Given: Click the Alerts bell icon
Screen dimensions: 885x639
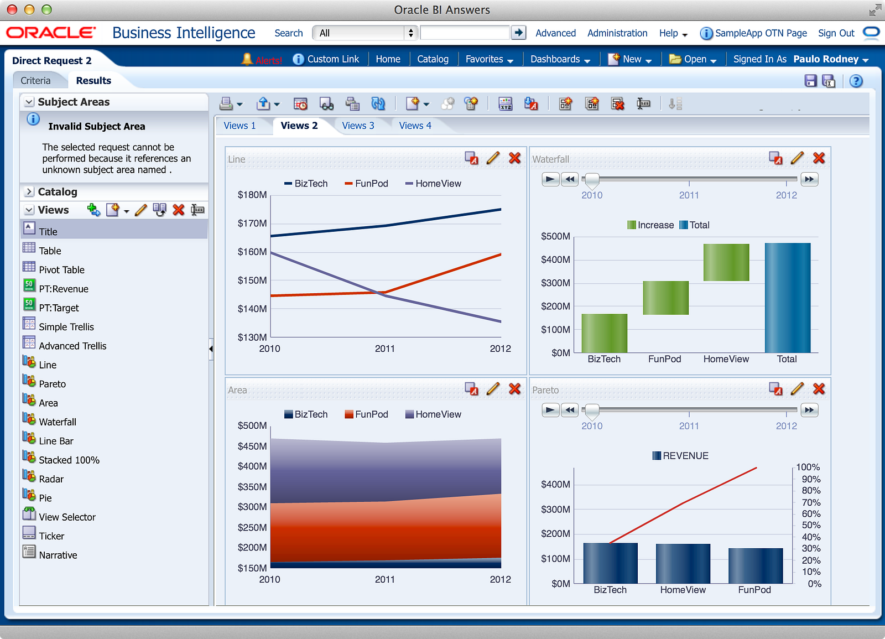Looking at the screenshot, I should tap(247, 59).
